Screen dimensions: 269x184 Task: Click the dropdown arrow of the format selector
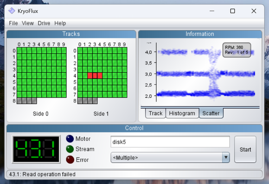(226, 158)
